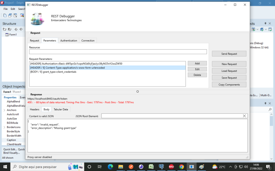Image resolution: width=275 pixels, height=171 pixels.
Task: Open dropdown arrow beside first Projects toolbar icon
Action: click(x=257, y=30)
